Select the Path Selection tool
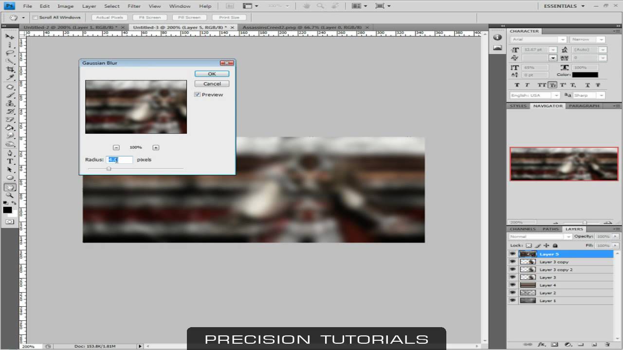This screenshot has width=623, height=350. tap(9, 170)
